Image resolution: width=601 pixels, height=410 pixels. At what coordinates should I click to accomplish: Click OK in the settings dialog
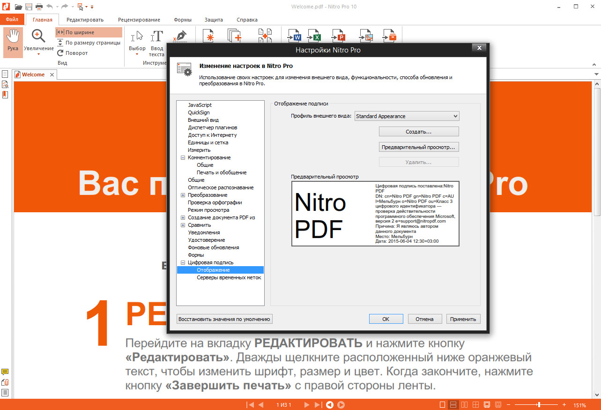[386, 319]
